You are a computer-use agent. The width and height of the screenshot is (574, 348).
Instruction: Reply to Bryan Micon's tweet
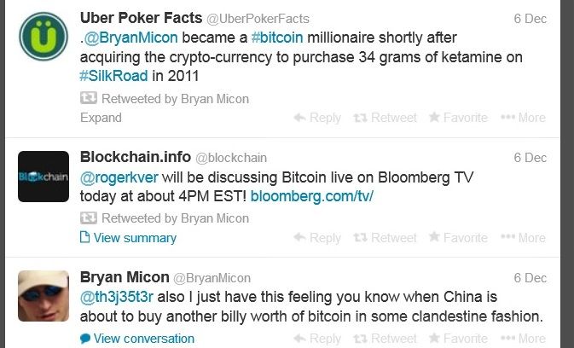click(x=317, y=338)
